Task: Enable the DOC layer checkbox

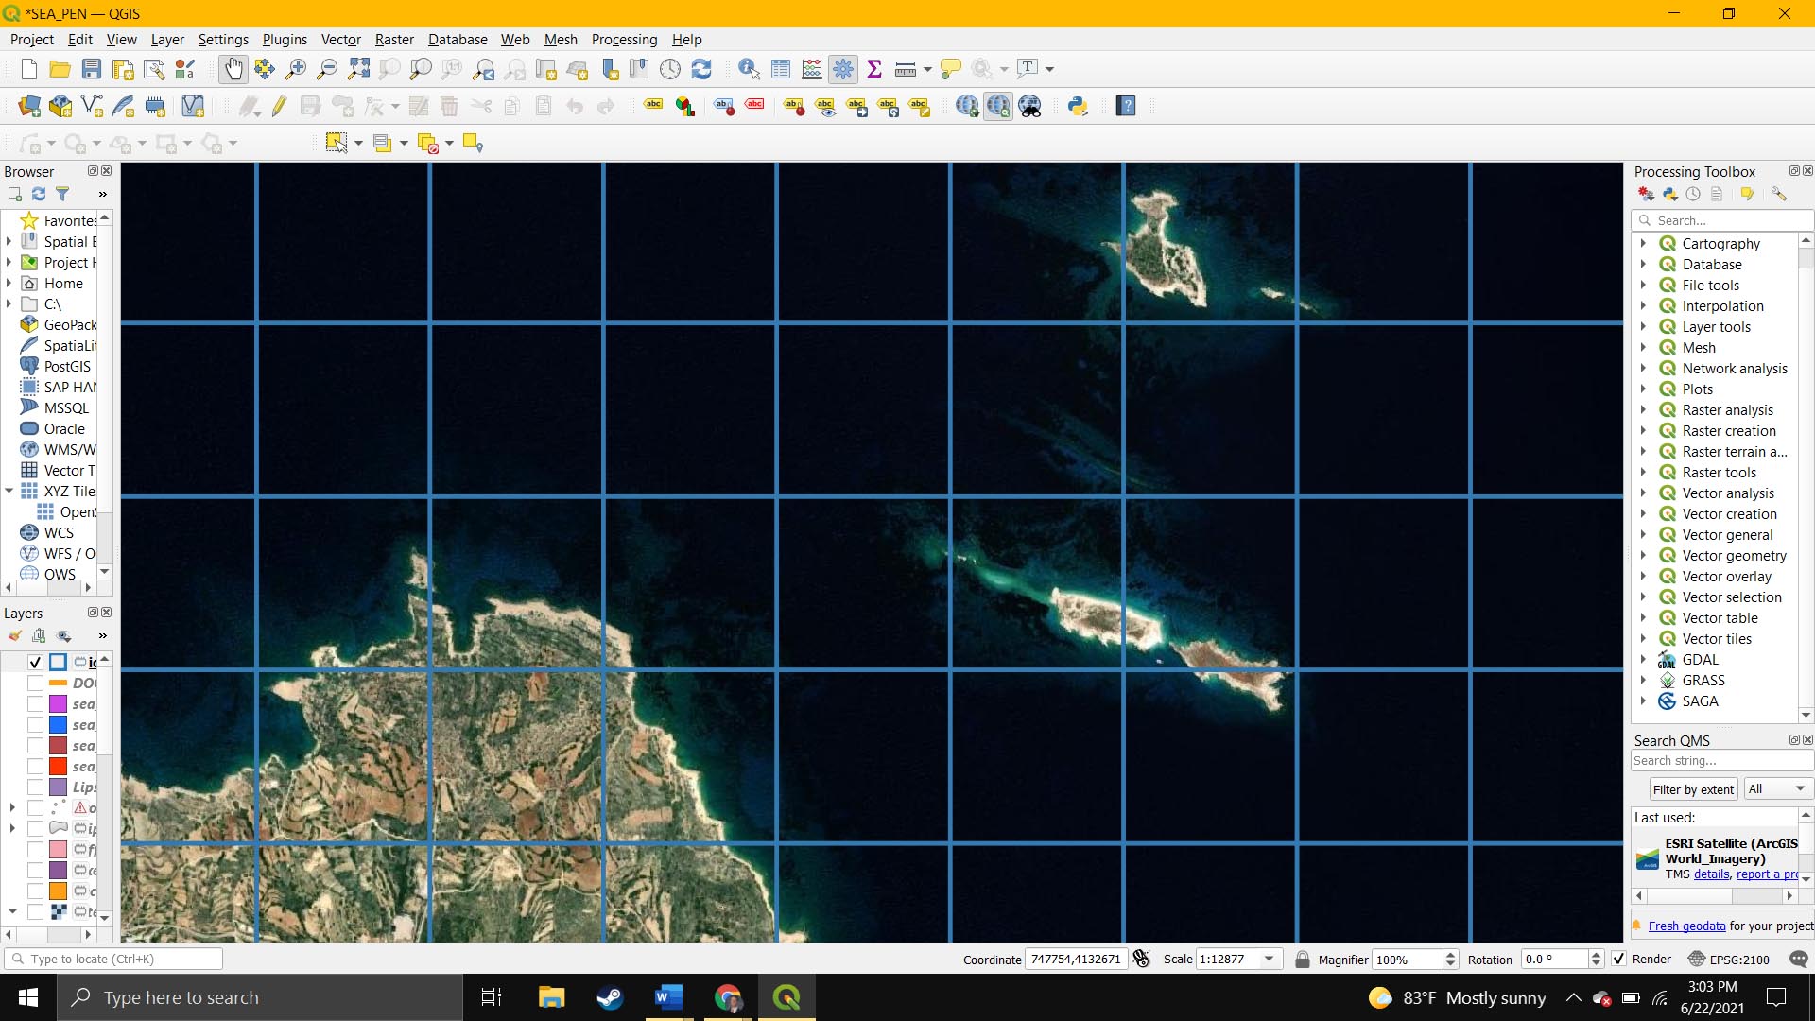Action: point(35,683)
